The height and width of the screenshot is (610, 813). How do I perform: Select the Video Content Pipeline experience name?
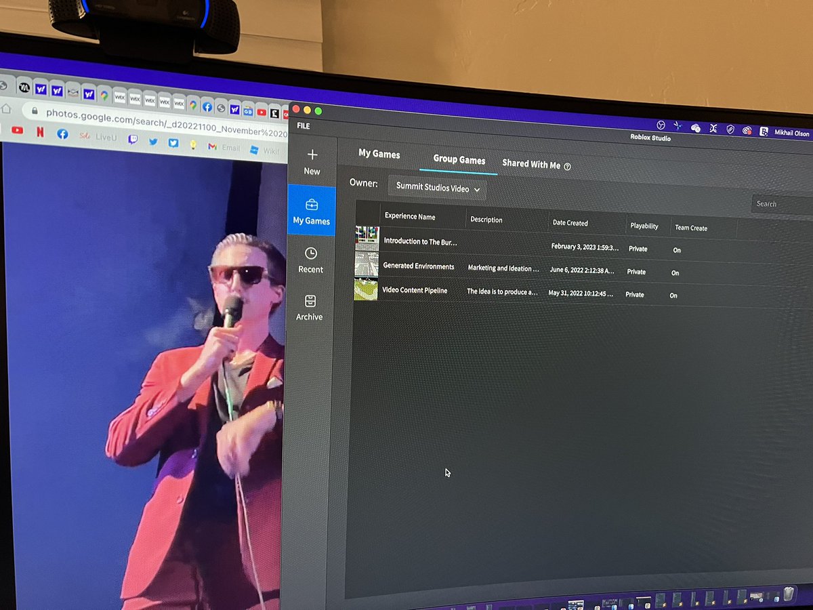pyautogui.click(x=415, y=290)
